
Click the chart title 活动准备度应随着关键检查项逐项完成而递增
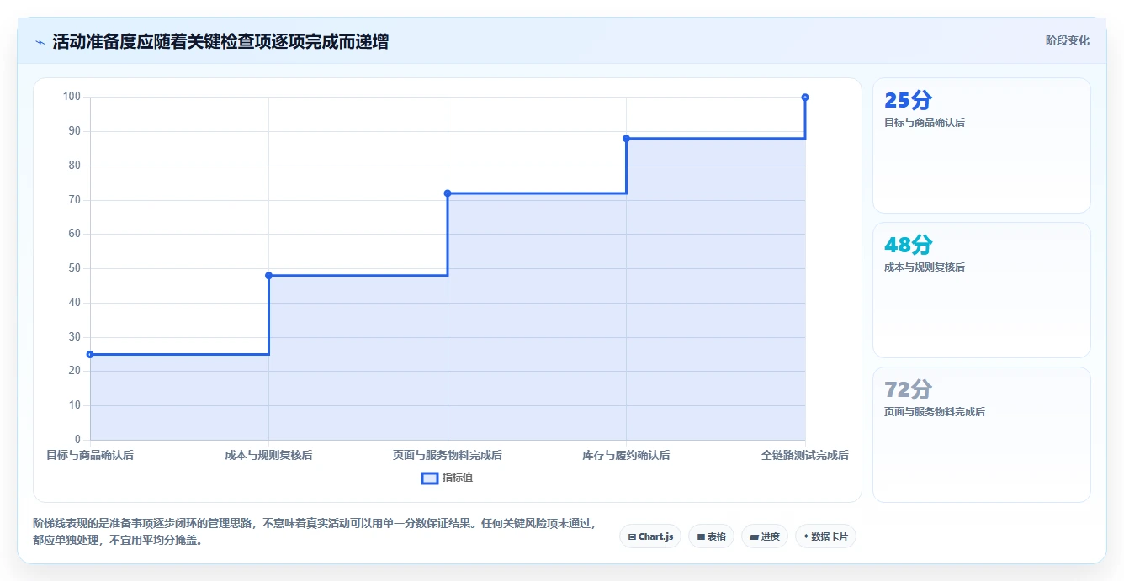click(x=220, y=41)
